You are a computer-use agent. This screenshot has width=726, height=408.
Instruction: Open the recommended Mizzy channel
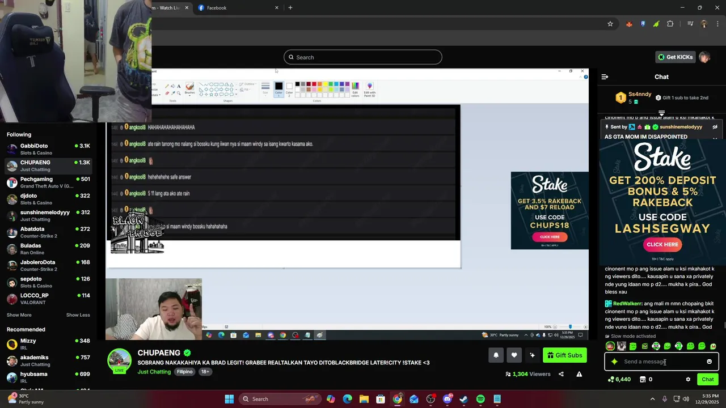pos(48,344)
